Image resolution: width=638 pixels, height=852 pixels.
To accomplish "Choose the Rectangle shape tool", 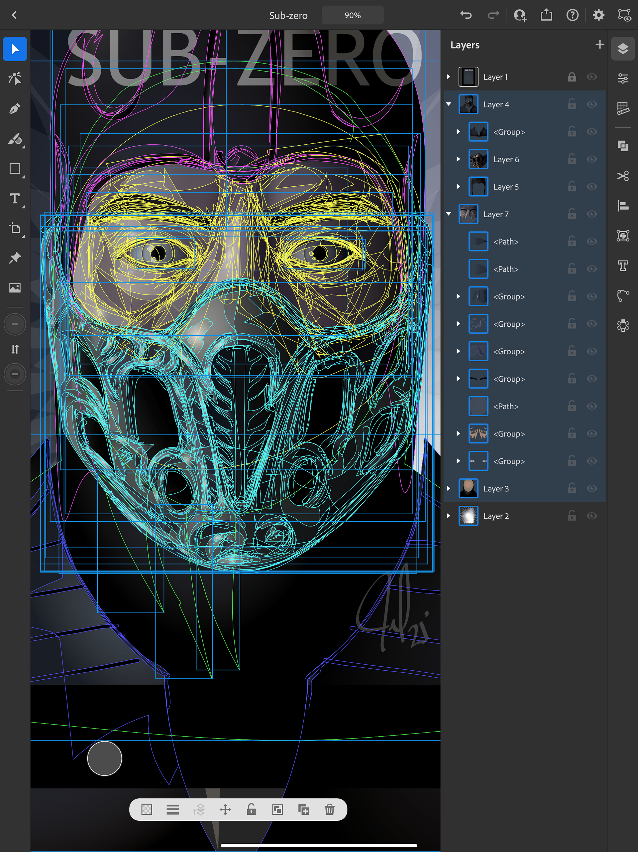I will point(15,169).
